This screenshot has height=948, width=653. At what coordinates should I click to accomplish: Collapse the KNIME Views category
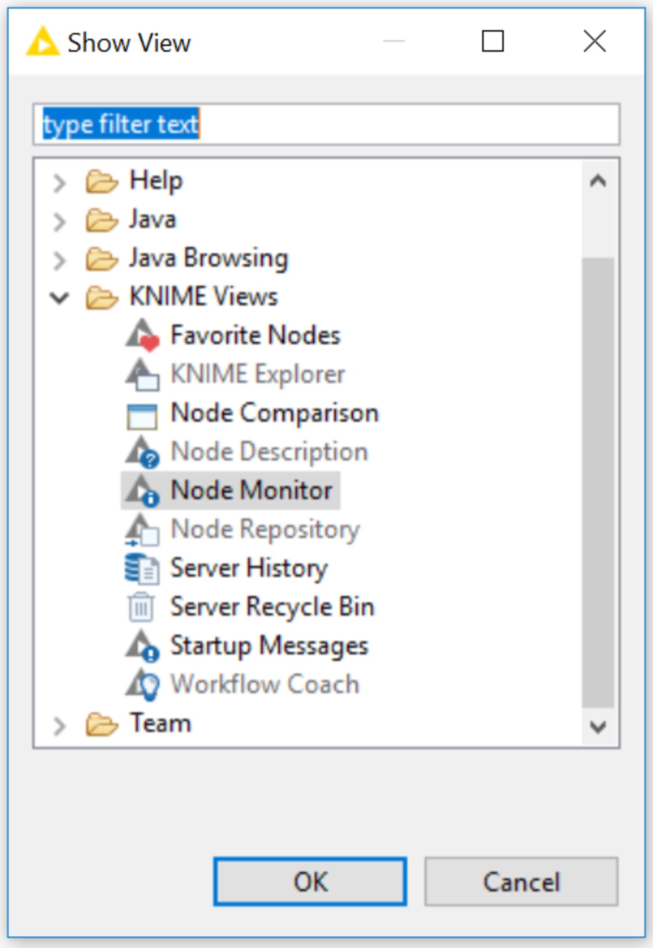point(60,298)
